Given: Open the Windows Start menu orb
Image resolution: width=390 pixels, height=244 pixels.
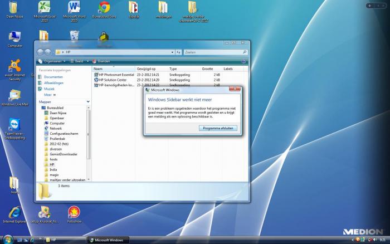Looking at the screenshot, I should 8,240.
